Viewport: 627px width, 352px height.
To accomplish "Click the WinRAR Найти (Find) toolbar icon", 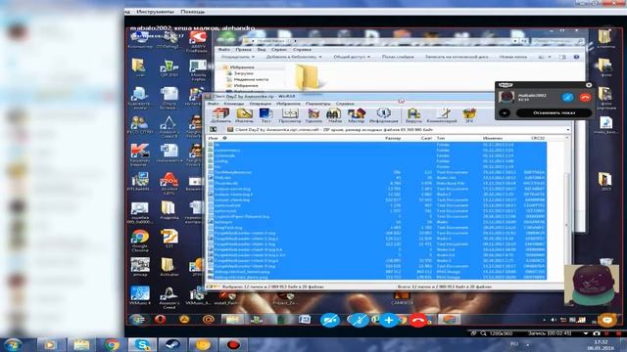I will 334,115.
